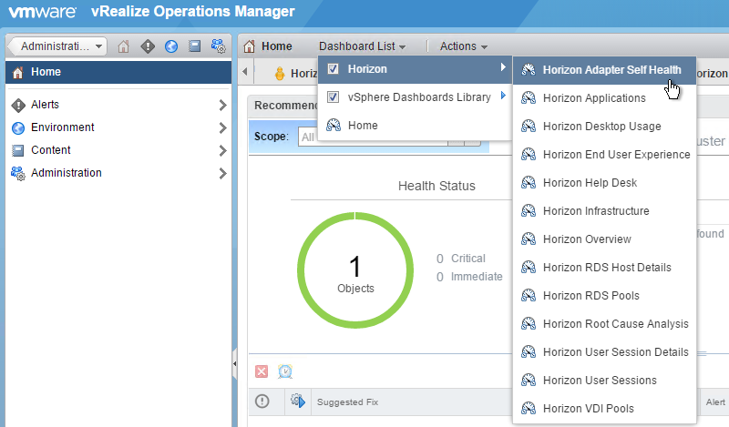
Task: Click gauge icon next to Horizon Help Desk
Action: [529, 183]
